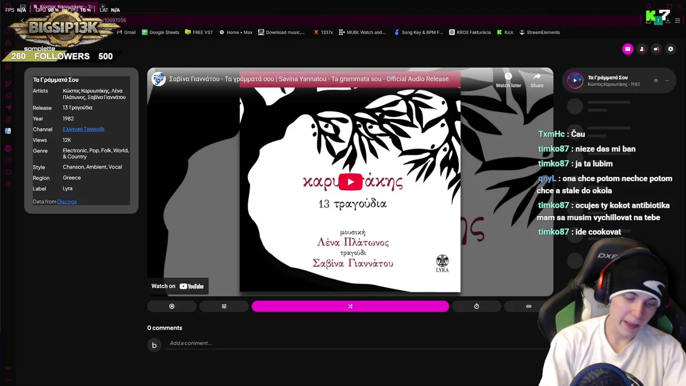Click the year value '1982' in info panel
Viewport: 686px width, 386px height.
point(68,118)
